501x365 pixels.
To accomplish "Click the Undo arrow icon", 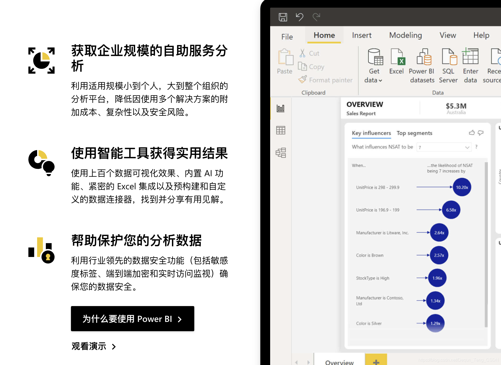I will [x=300, y=17].
